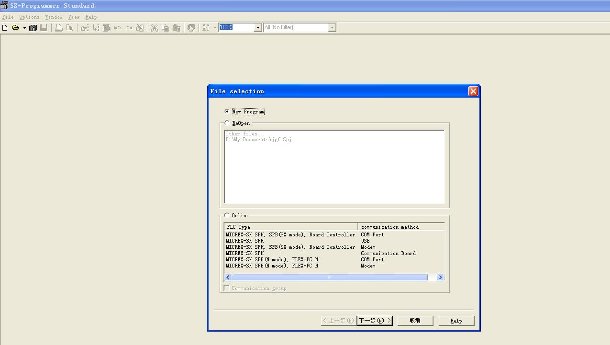Click the Save floppy disk icon
This screenshot has width=610, height=345.
click(x=44, y=28)
